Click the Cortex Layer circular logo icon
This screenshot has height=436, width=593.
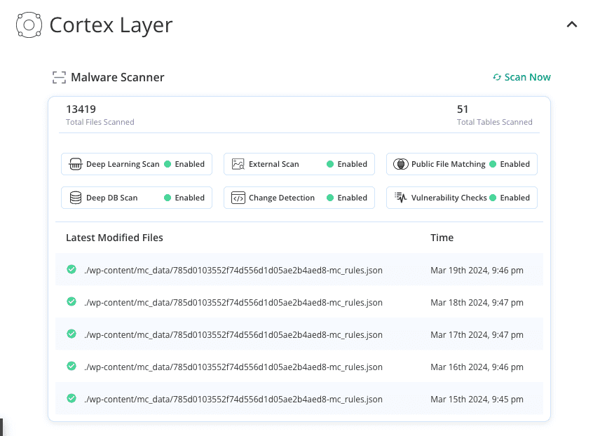pos(29,25)
